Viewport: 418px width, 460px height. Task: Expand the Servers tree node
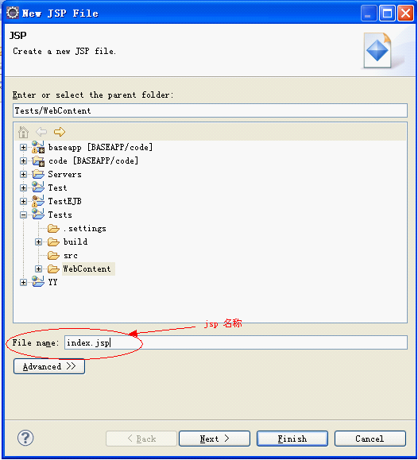(24, 174)
